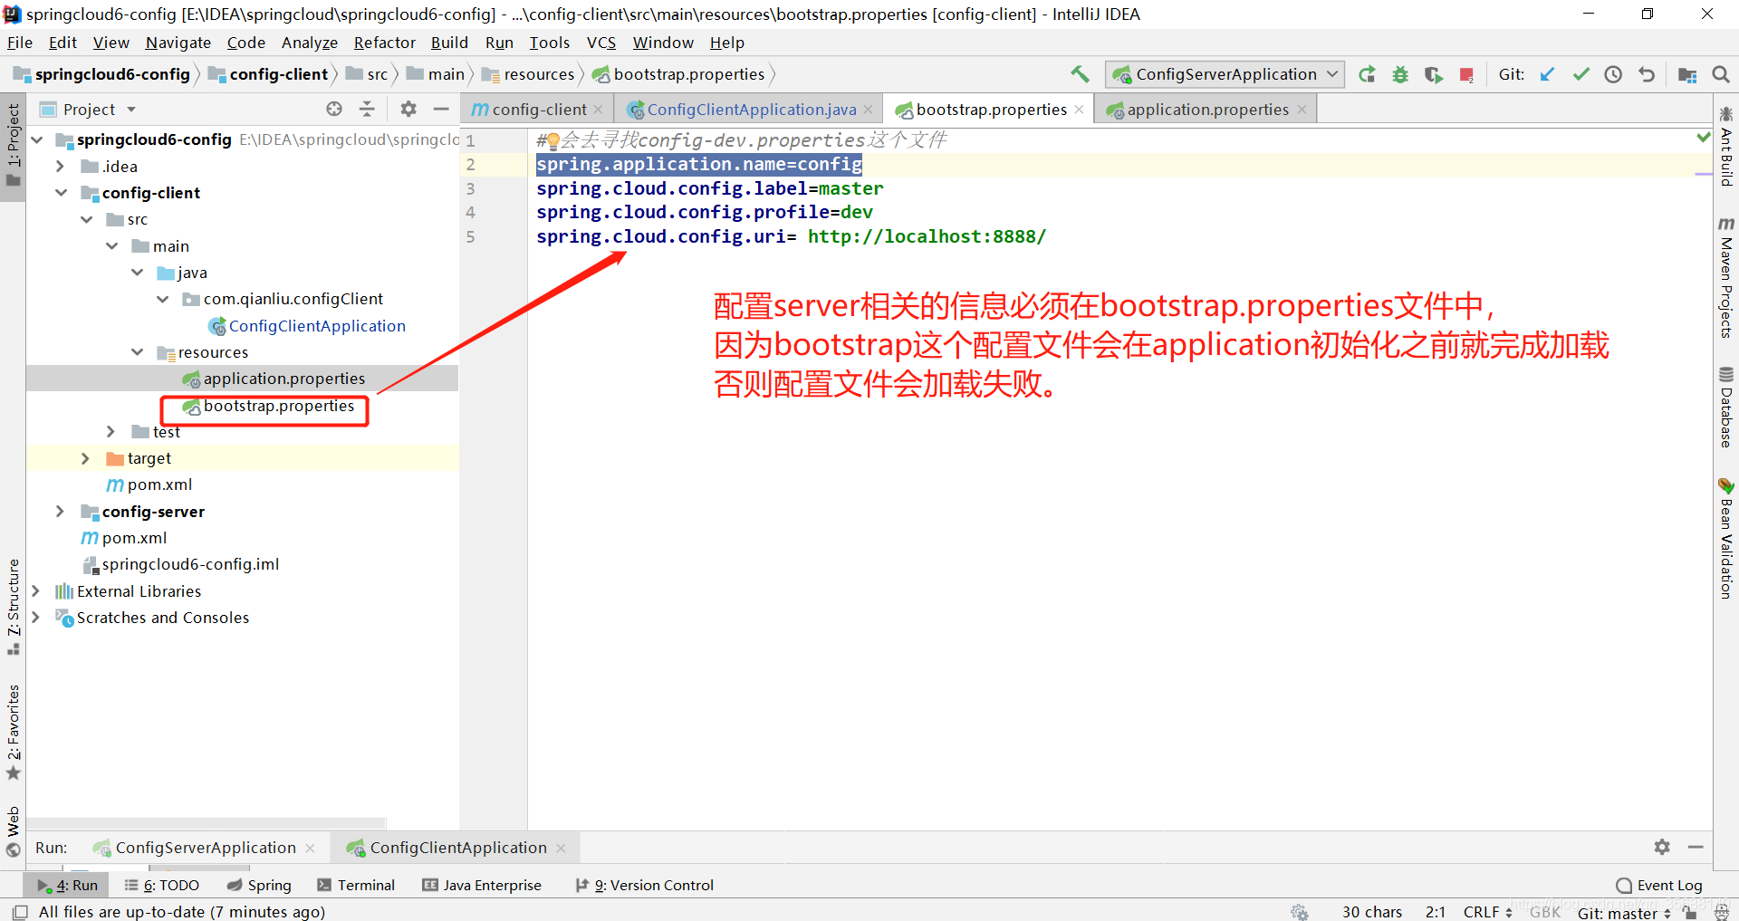Open the Refactor menu
Image resolution: width=1739 pixels, height=921 pixels.
(x=385, y=43)
